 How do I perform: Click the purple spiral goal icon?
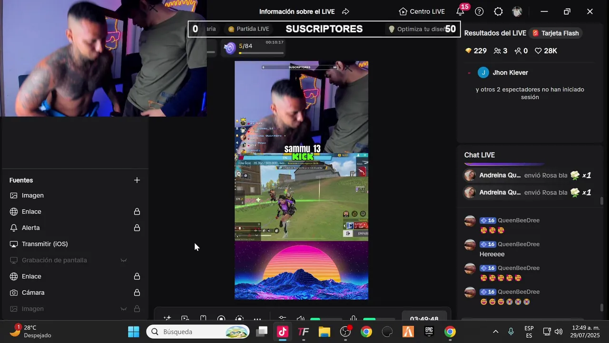[230, 48]
